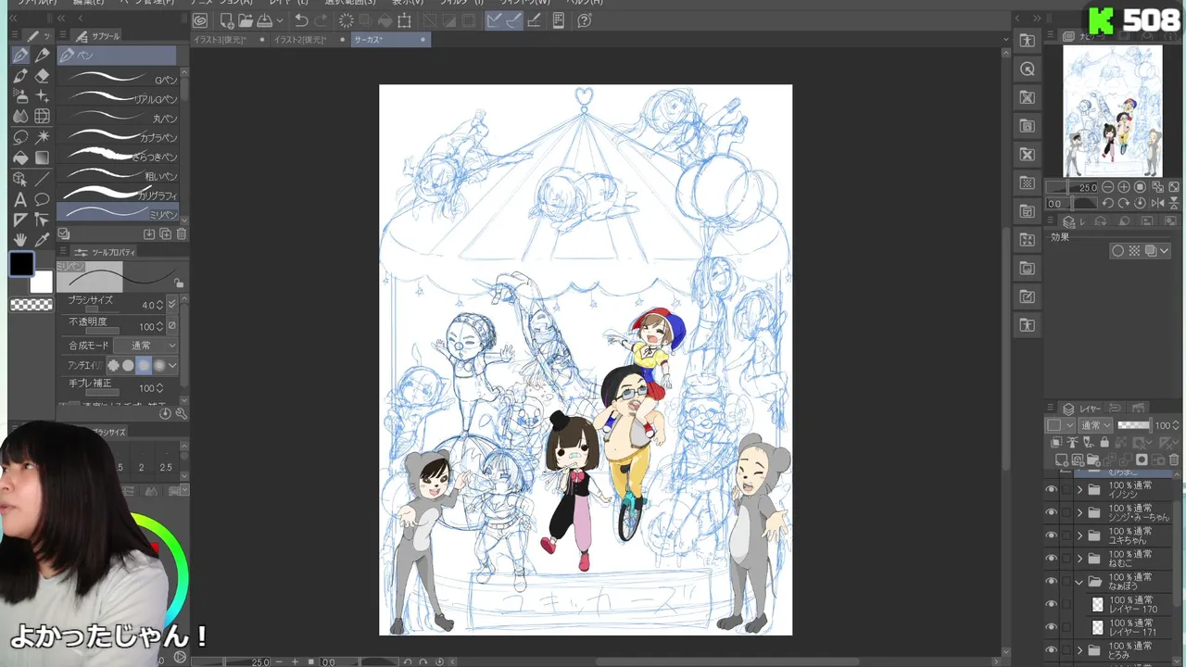The width and height of the screenshot is (1186, 667).
Task: Select the Lasso selection tool
Action: point(20,137)
